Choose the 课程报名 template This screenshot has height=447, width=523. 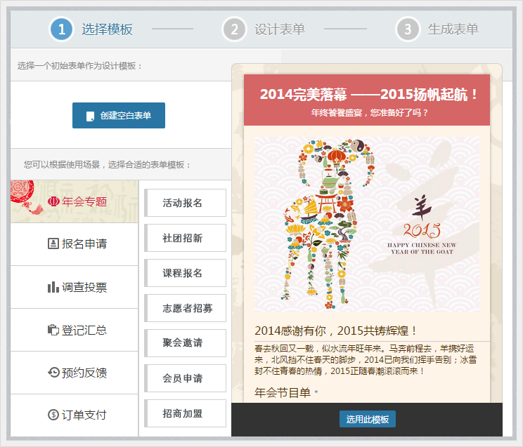pyautogui.click(x=186, y=273)
